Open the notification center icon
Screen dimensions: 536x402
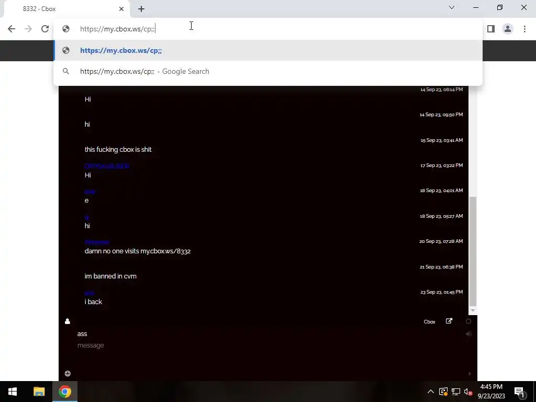519,392
